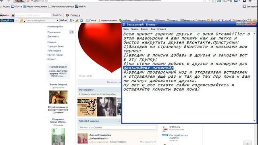
Task: Open Почта envelope on Mail.ru toolbar
Action: coord(91,21)
